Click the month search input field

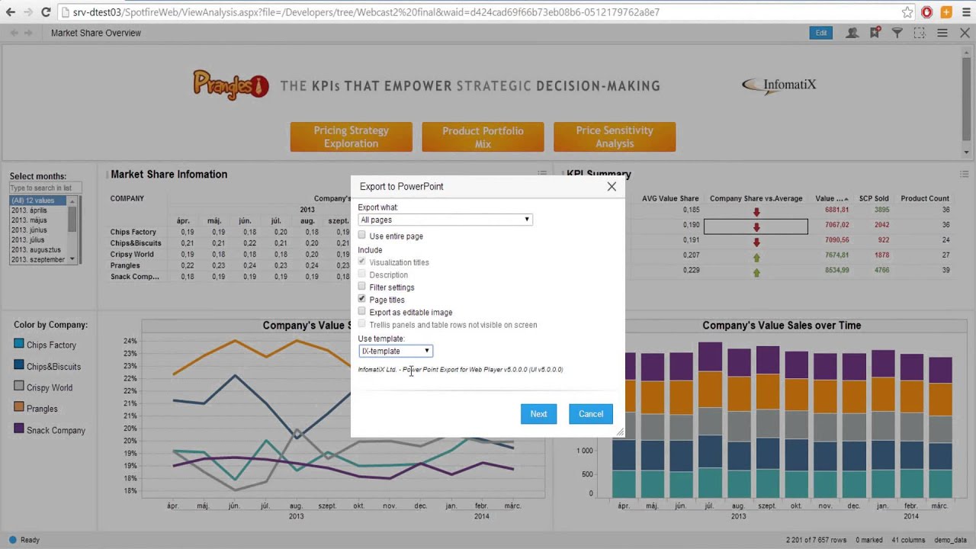(x=45, y=188)
